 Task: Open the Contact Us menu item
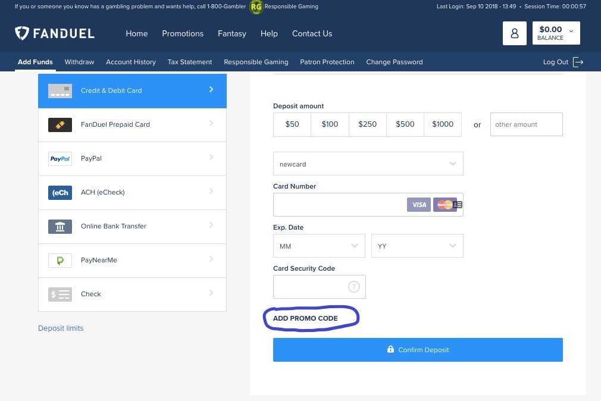312,34
